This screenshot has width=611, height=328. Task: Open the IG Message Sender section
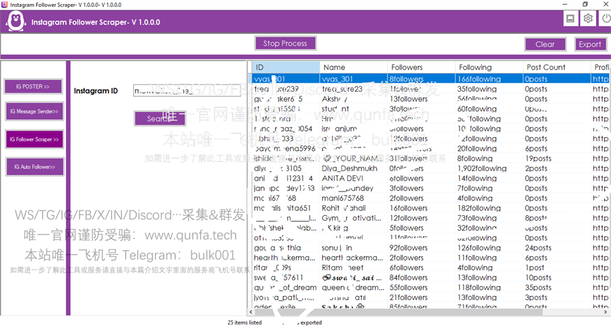[35, 111]
